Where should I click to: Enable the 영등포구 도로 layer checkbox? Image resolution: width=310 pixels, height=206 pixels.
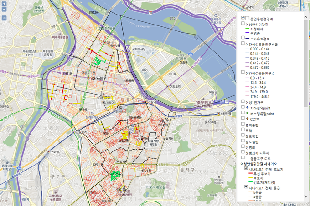tap(243, 157)
